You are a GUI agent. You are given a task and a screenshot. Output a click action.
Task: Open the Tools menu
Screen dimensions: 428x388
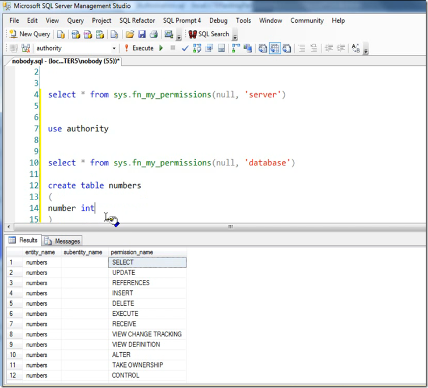click(x=244, y=20)
